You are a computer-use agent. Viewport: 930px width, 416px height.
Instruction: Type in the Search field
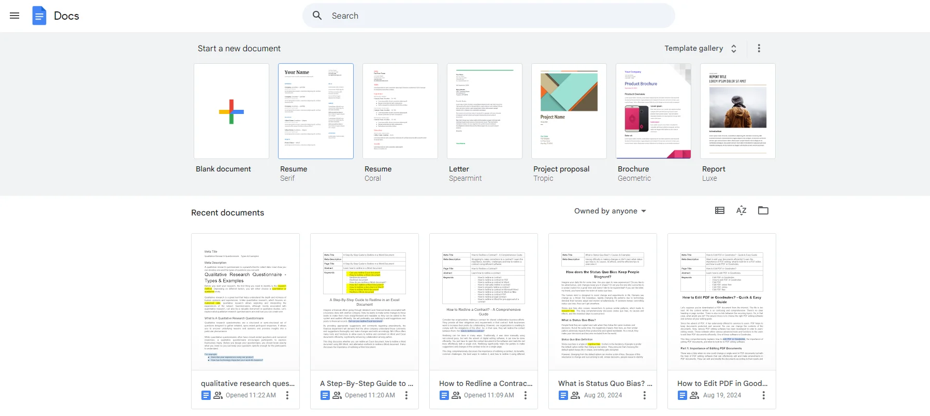489,16
